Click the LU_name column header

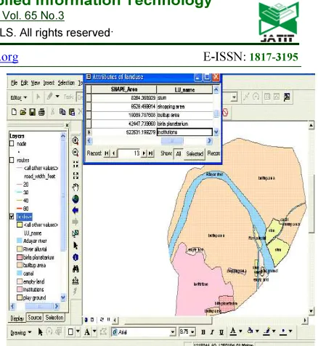[x=184, y=89]
